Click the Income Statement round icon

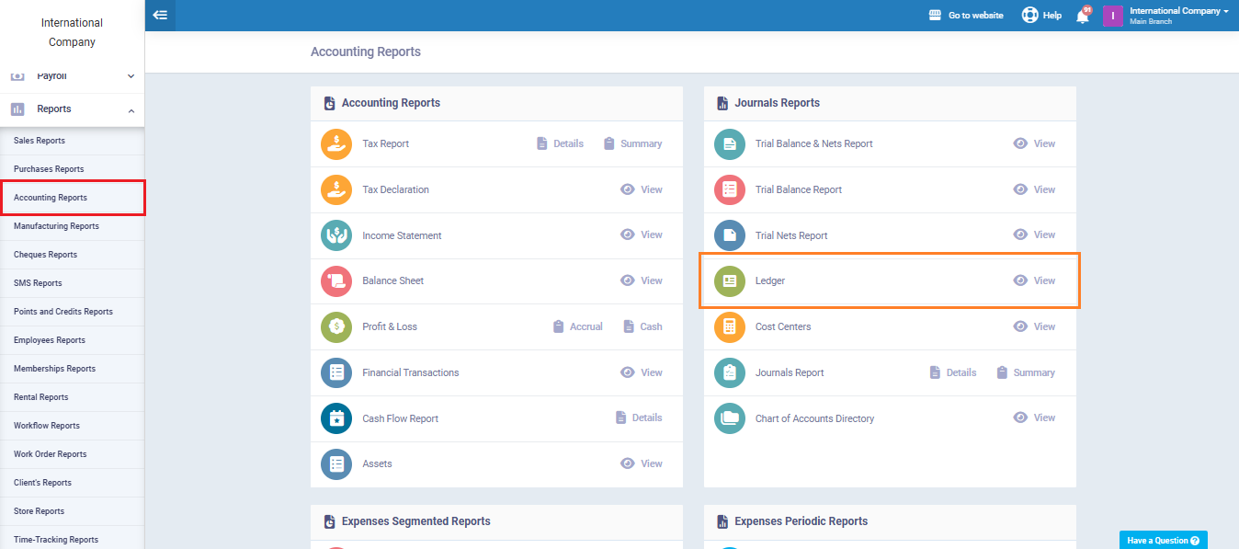pyautogui.click(x=336, y=235)
